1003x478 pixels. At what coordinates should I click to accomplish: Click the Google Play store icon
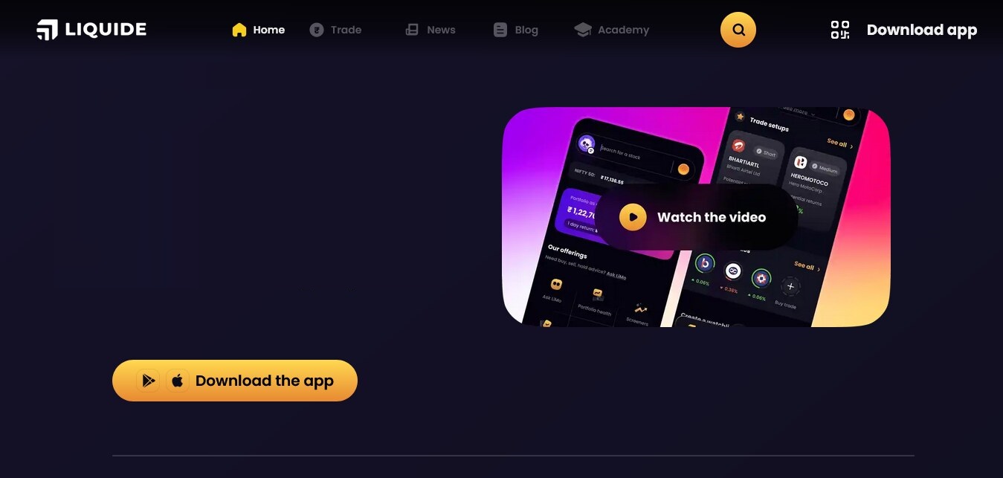point(148,381)
